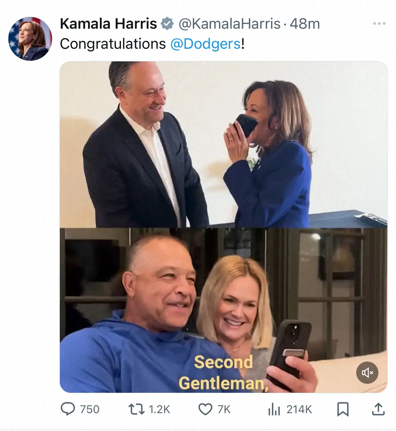Open Kamala Harris profile picture
This screenshot has width=396, height=431.
[x=30, y=39]
